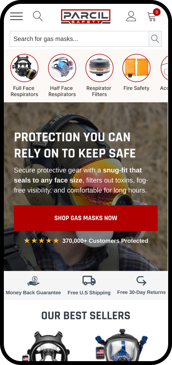Click the search submit magnifier button
172x365 pixels.
155,39
